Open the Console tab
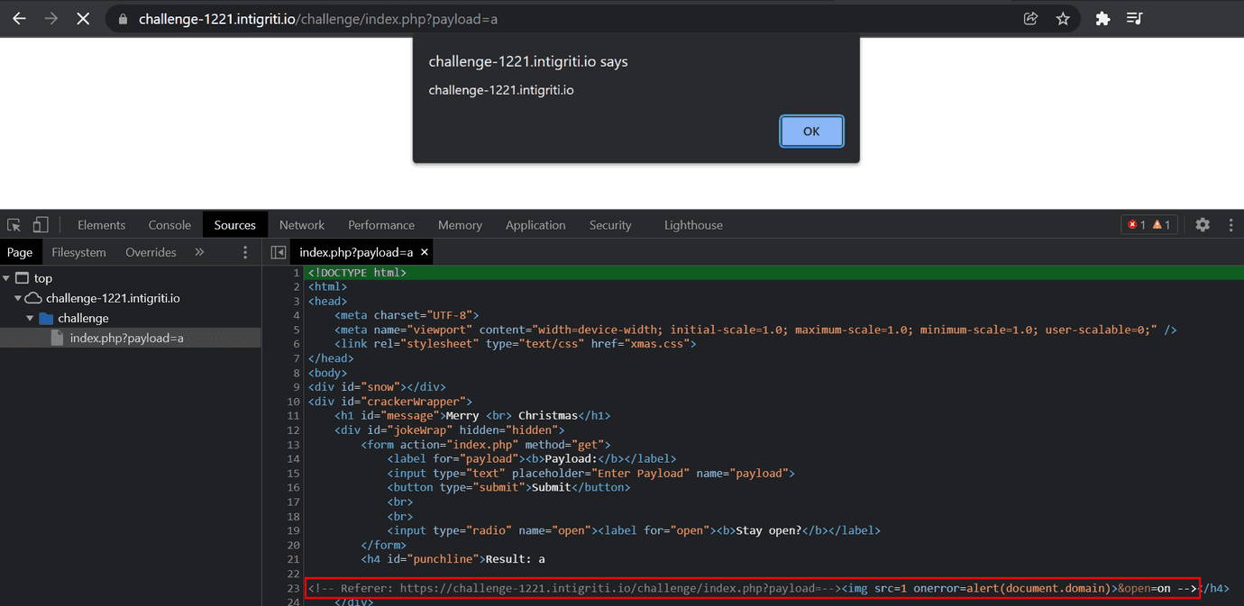The image size is (1244, 606). [x=169, y=225]
